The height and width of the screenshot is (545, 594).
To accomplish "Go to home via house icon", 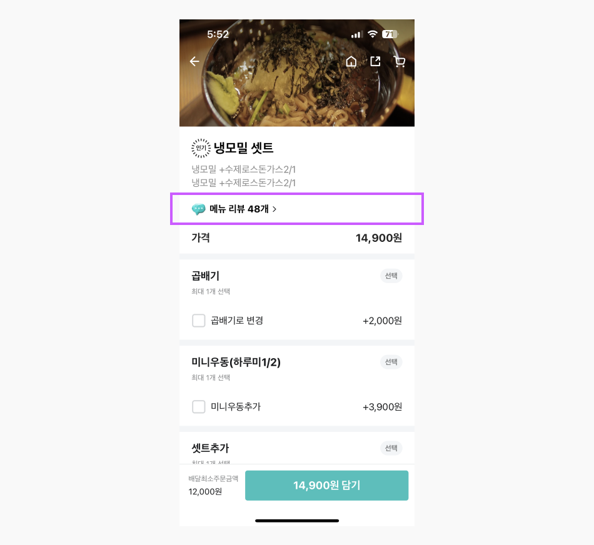I will pyautogui.click(x=351, y=61).
